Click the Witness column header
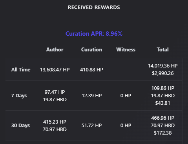This screenshot has height=144, width=188. pyautogui.click(x=126, y=49)
